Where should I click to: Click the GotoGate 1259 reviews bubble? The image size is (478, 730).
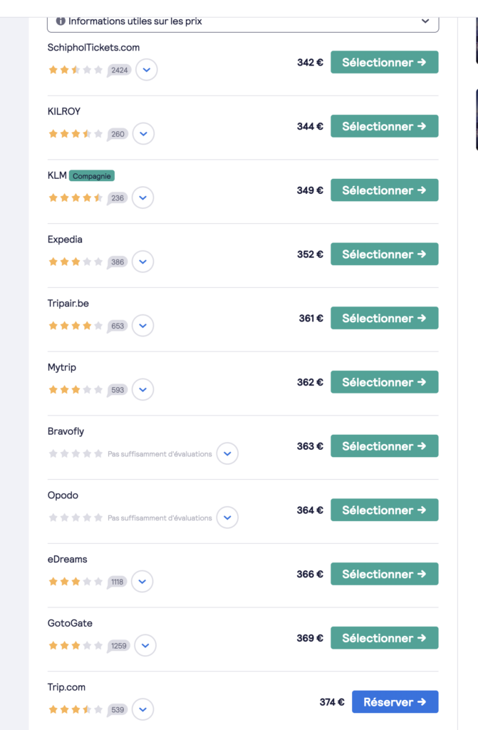[x=119, y=646]
